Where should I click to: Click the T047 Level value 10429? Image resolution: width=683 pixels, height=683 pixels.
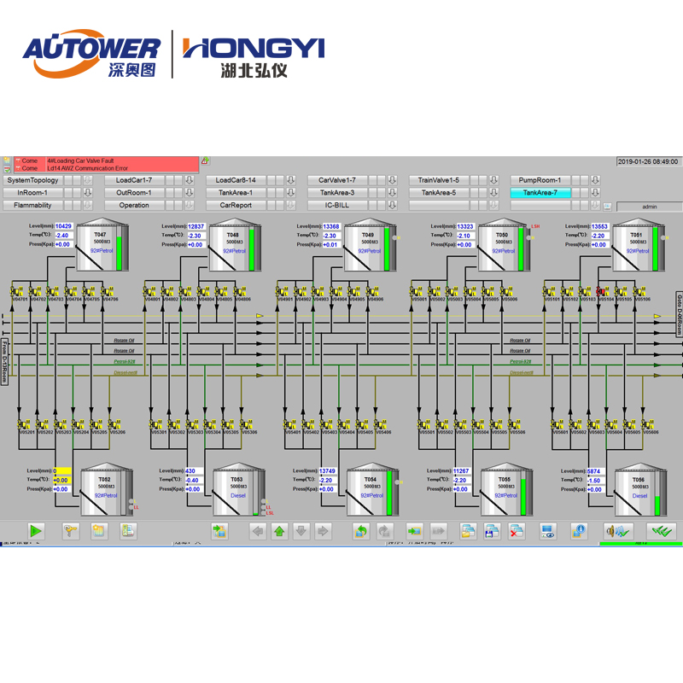tap(63, 226)
